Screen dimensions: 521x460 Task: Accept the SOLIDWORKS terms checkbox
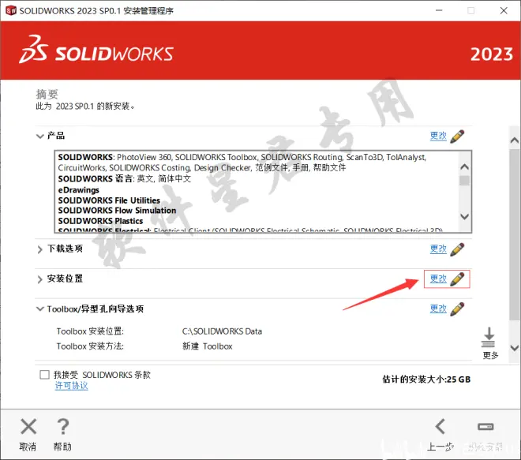pyautogui.click(x=44, y=375)
